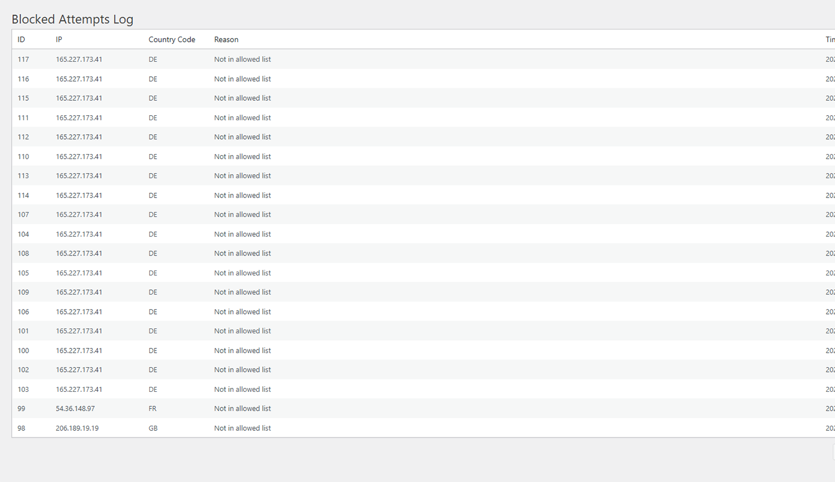Image resolution: width=835 pixels, height=482 pixels.
Task: Select the Country Code column header
Action: pos(171,40)
